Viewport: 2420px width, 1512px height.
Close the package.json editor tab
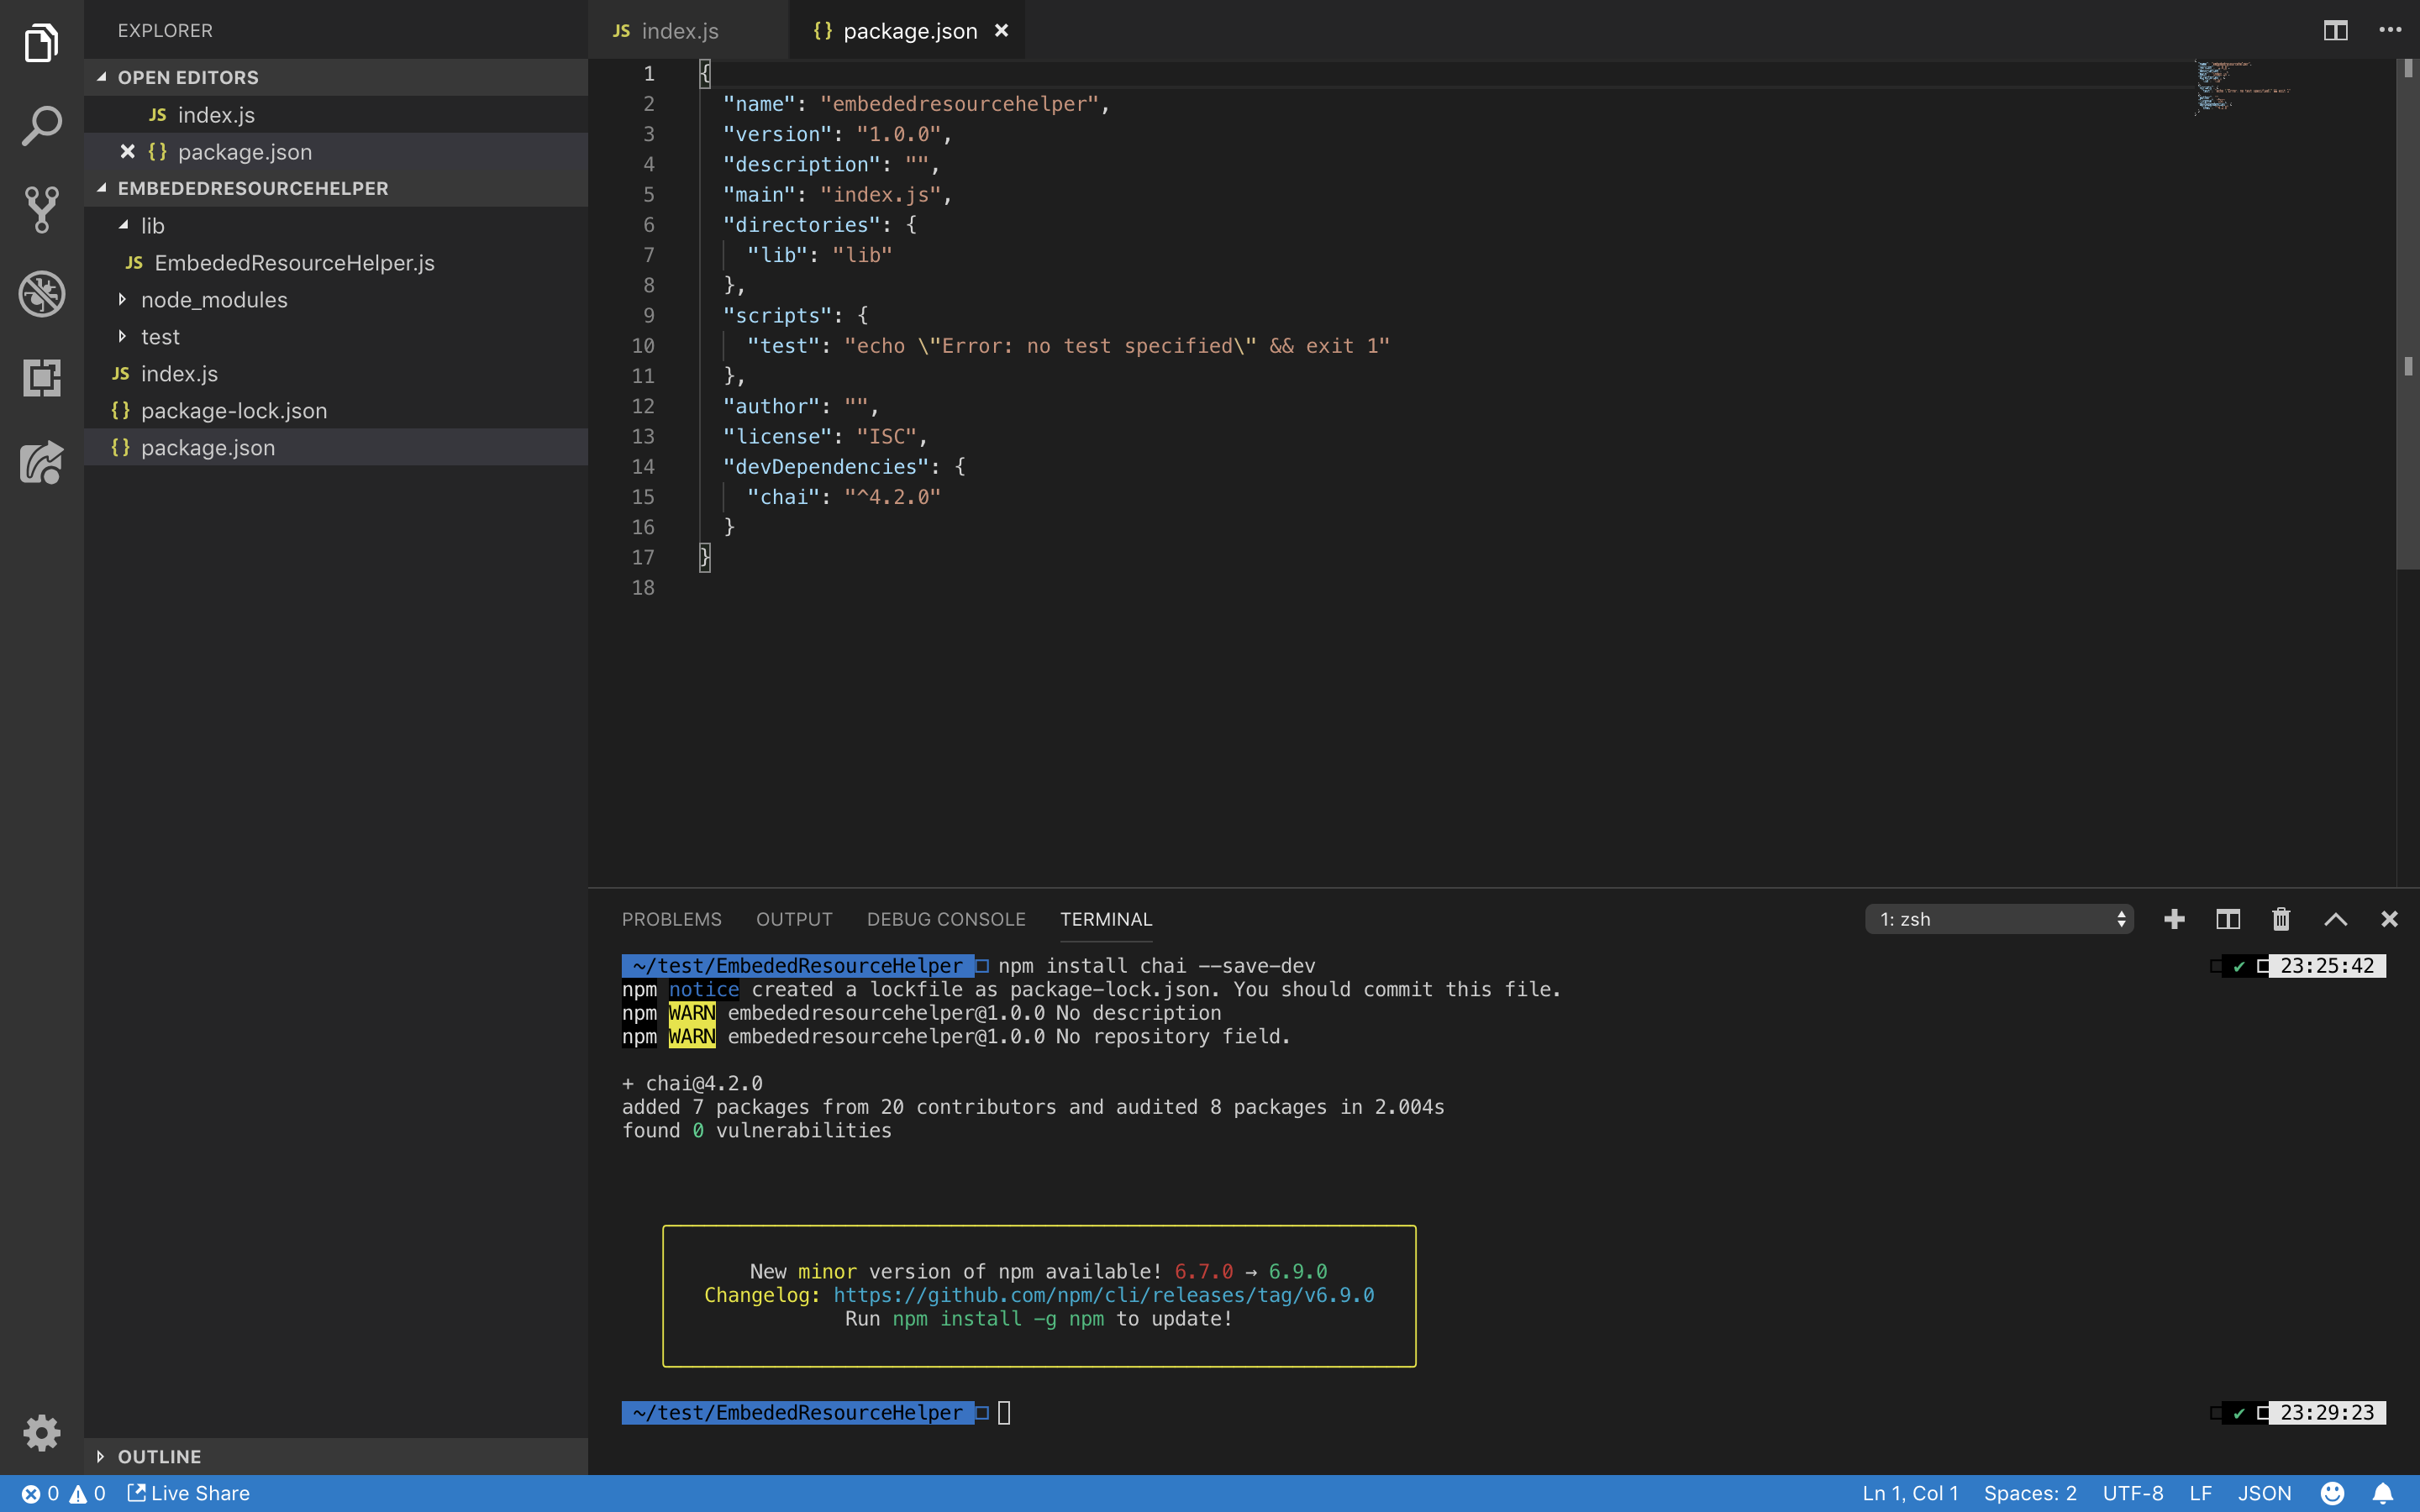[x=1001, y=31]
